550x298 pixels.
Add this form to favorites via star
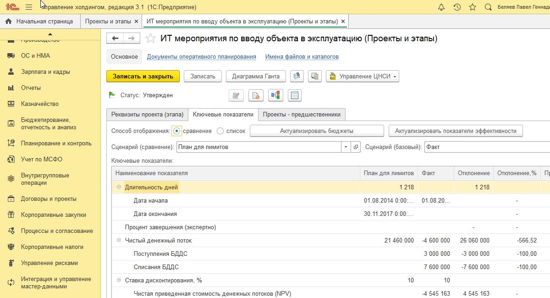[x=150, y=39]
